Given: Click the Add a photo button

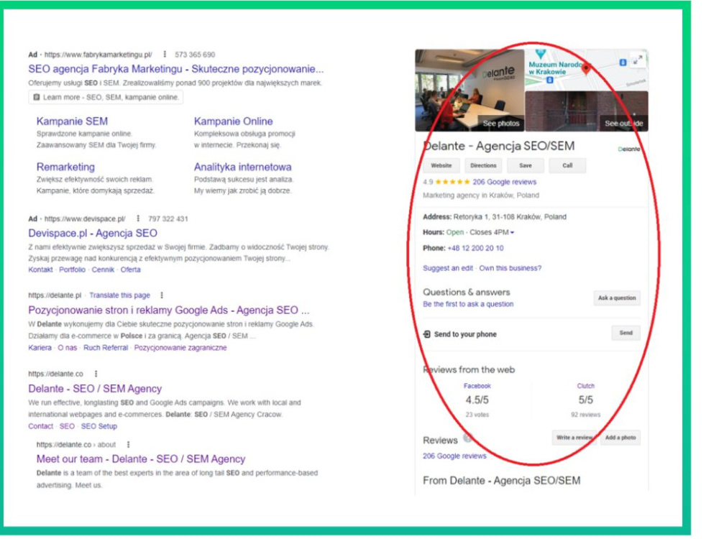Looking at the screenshot, I should [620, 438].
